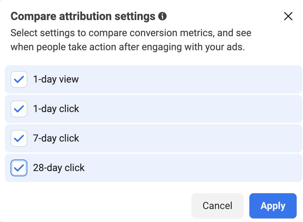The width and height of the screenshot is (303, 222).
Task: Click the "1-day click" label text
Action: point(56,109)
